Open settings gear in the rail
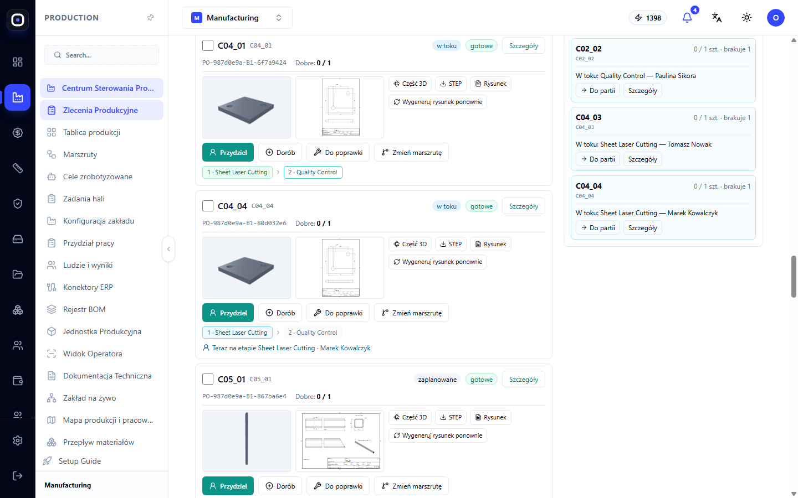Screen dimensions: 798x498 (18, 440)
